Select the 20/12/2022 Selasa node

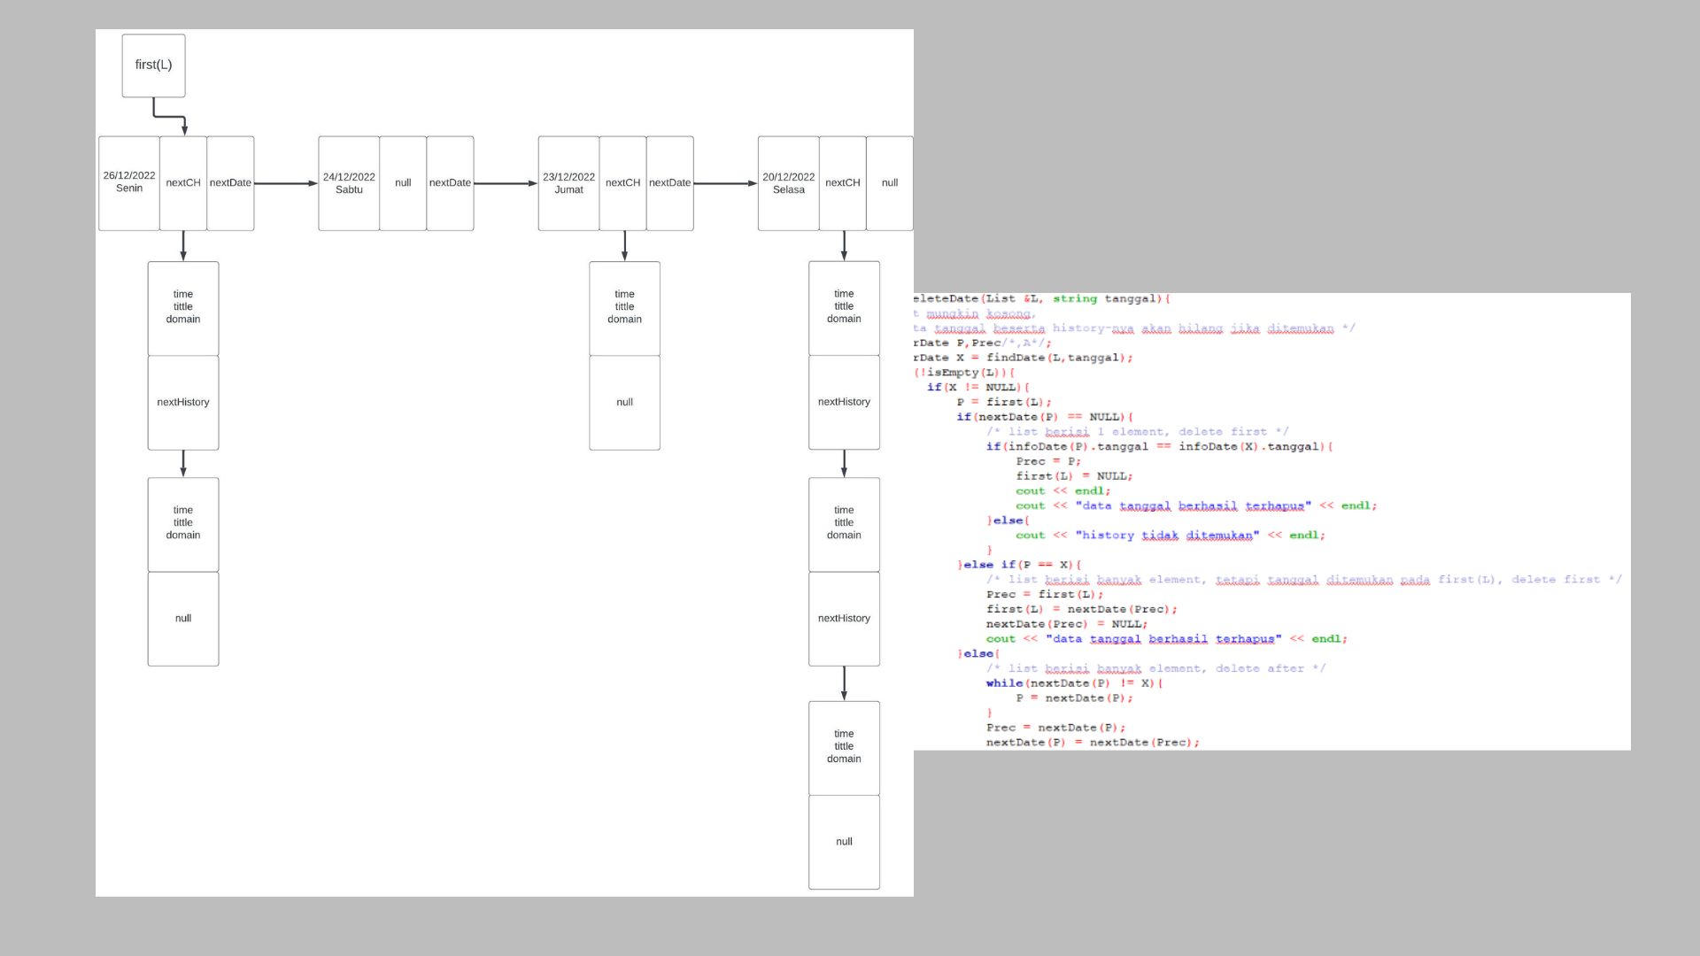coord(788,182)
